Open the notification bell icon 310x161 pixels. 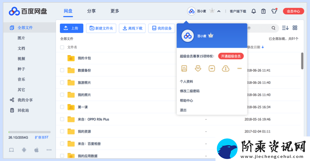253,11
